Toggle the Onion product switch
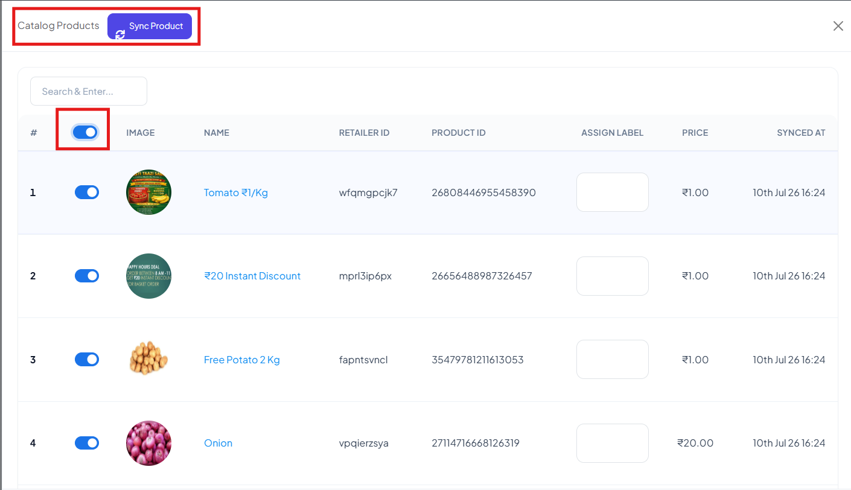 [x=87, y=443]
